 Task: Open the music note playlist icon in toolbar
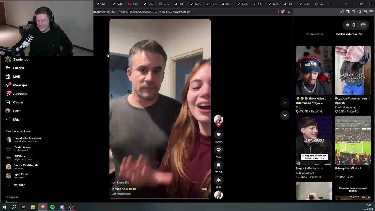click(x=342, y=12)
